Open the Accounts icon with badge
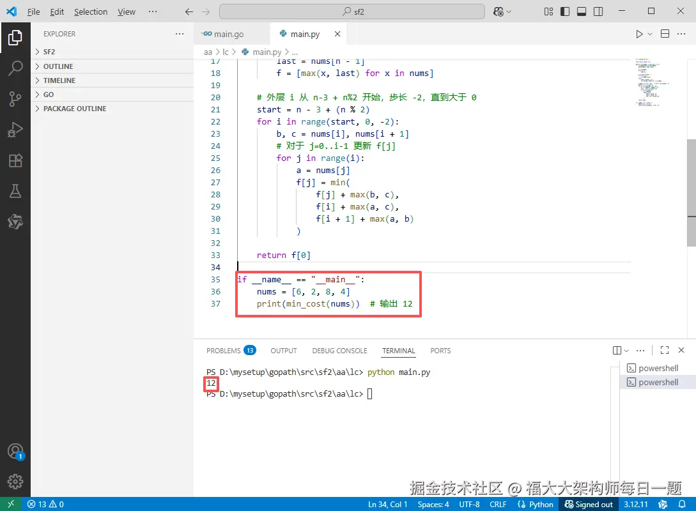 [x=15, y=452]
